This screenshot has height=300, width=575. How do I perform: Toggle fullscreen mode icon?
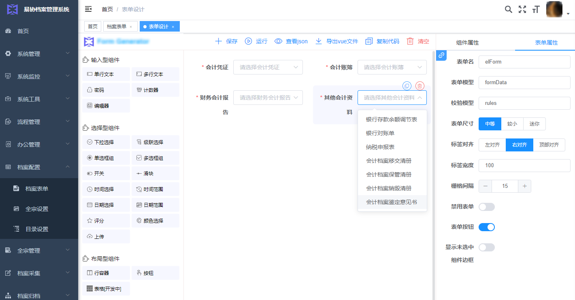(x=522, y=9)
